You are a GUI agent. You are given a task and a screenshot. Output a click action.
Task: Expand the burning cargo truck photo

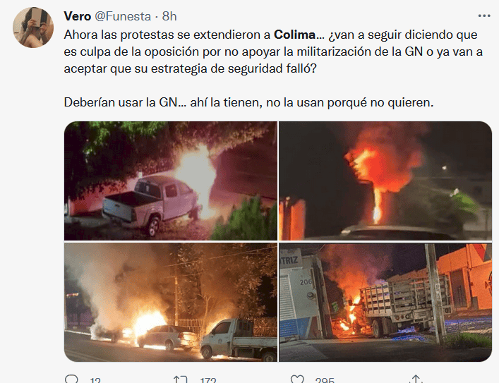[385, 302]
